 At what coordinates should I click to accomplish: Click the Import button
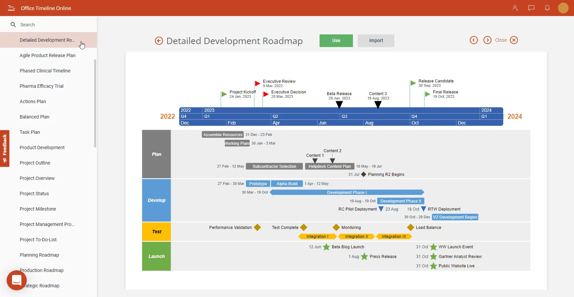376,41
